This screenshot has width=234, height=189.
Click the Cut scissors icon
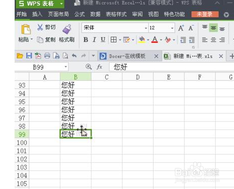[40, 27]
